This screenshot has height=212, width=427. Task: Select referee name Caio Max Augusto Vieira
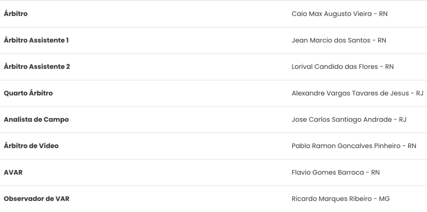(332, 14)
